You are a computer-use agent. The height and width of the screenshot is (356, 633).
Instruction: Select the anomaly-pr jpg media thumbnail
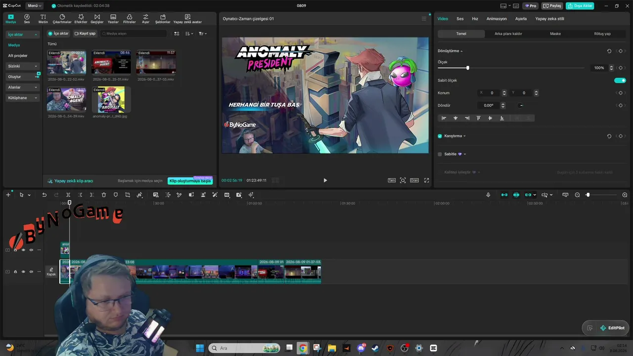click(x=111, y=99)
